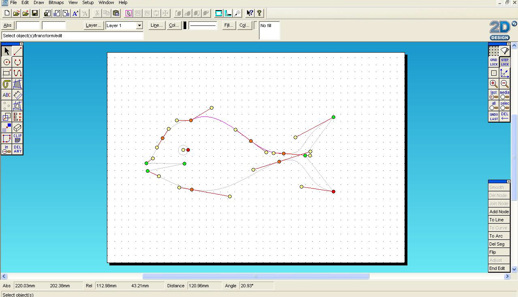The width and height of the screenshot is (518, 297).
Task: Enable the Abs coordinate mode
Action: tap(7, 25)
